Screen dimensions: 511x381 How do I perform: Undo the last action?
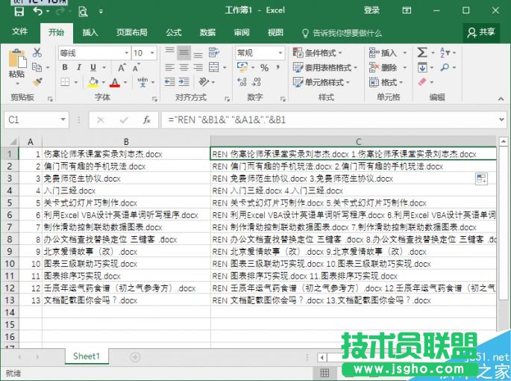(x=38, y=12)
